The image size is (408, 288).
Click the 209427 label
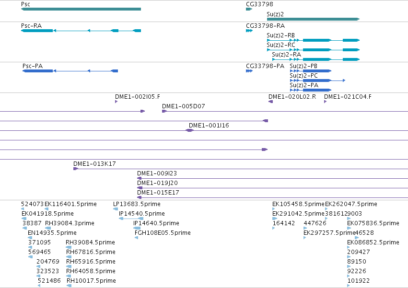click(x=358, y=252)
